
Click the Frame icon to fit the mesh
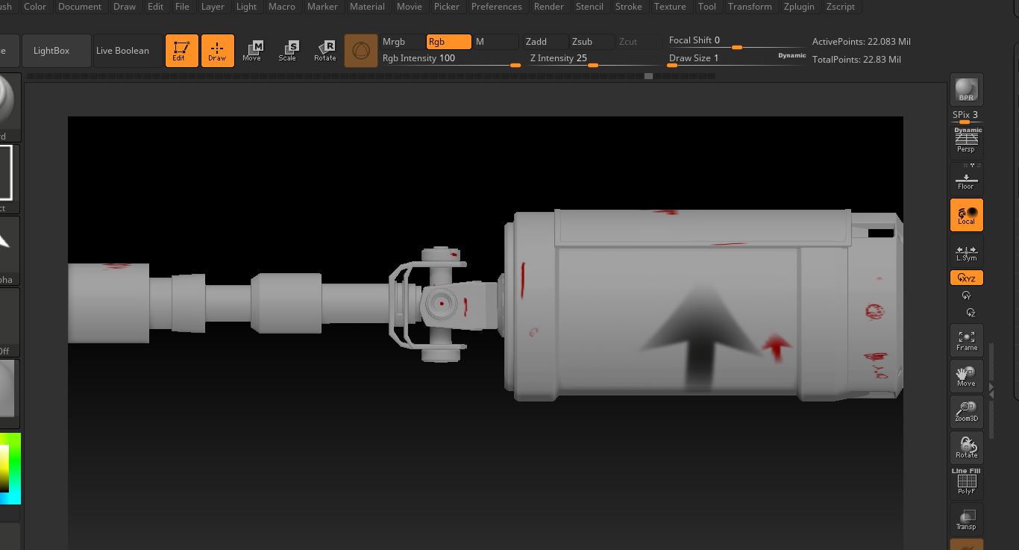966,340
